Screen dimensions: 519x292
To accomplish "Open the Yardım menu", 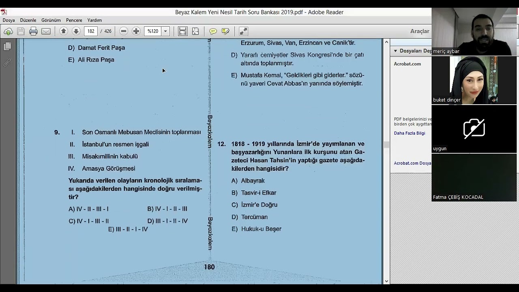I will pos(94,20).
